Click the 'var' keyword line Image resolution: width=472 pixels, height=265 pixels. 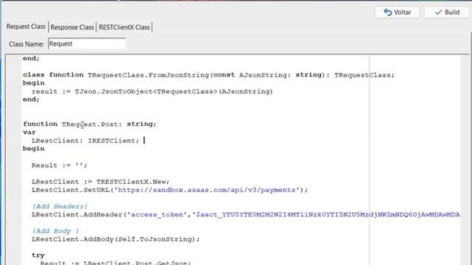[x=29, y=132]
